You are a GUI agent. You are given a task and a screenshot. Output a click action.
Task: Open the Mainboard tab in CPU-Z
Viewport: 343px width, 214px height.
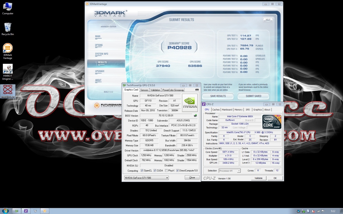(x=227, y=110)
